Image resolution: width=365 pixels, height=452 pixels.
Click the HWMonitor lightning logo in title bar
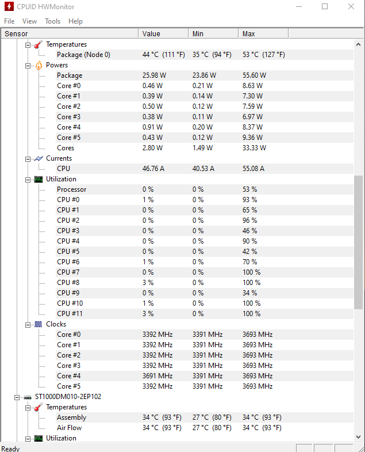point(9,6)
